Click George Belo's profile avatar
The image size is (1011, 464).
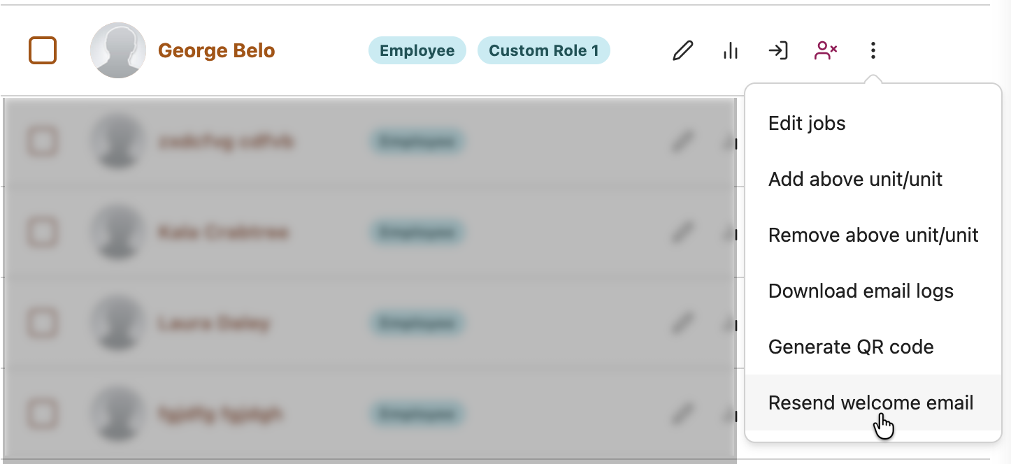point(118,50)
